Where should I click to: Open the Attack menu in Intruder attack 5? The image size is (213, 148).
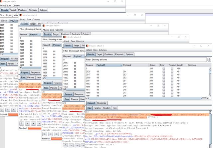(x=89, y=50)
